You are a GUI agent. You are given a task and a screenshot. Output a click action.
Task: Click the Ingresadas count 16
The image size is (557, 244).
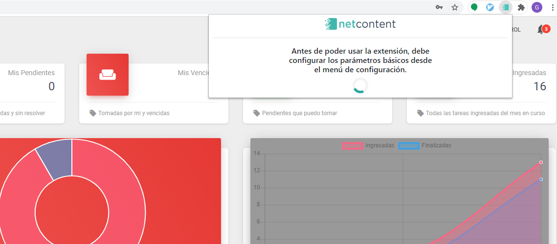[539, 86]
